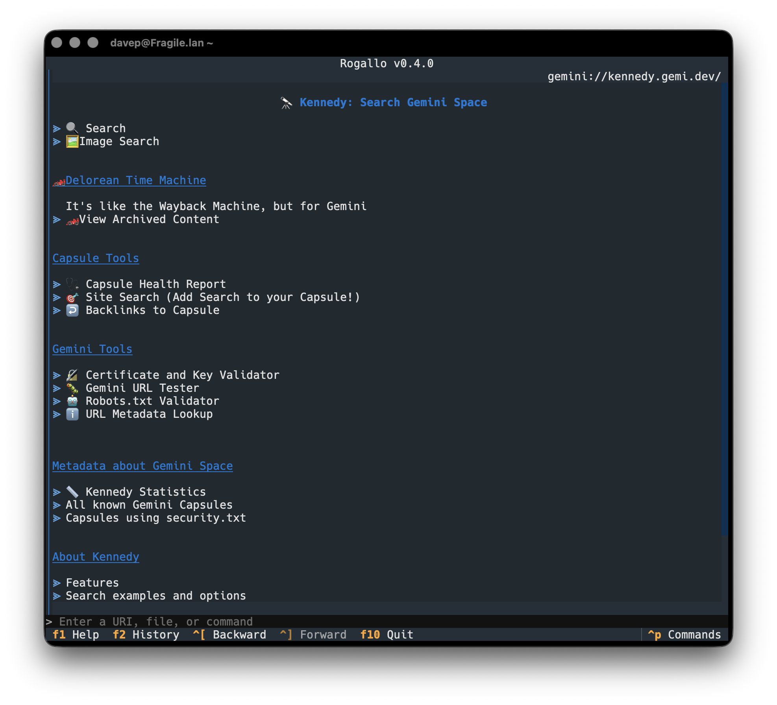This screenshot has width=777, height=705.
Task: Click the stethoscope icon for Capsule Health Report
Action: pyautogui.click(x=72, y=284)
